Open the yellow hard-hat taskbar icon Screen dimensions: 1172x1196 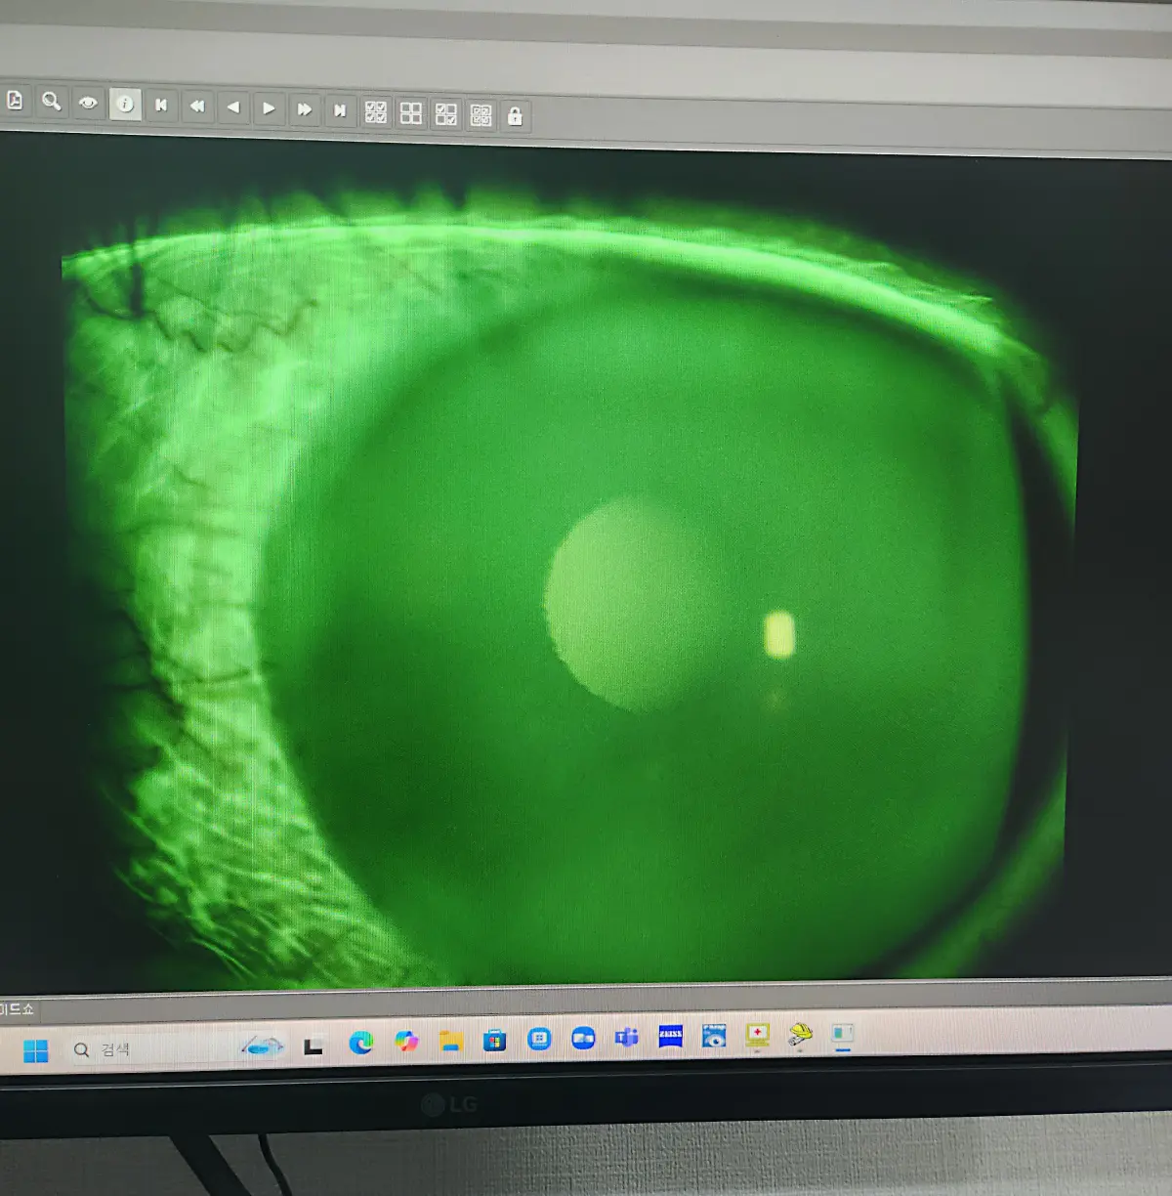[801, 1034]
